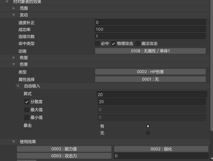The width and height of the screenshot is (213, 161).
Task: Expand the 恢复 section
Action: point(14,57)
